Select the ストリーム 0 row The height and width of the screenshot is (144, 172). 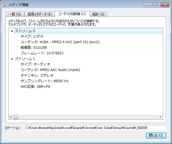click(x=89, y=31)
